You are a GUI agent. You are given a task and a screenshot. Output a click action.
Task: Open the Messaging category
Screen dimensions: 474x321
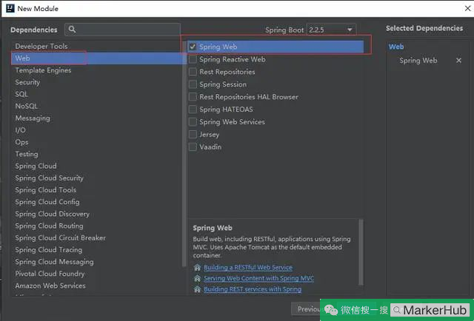click(97, 118)
